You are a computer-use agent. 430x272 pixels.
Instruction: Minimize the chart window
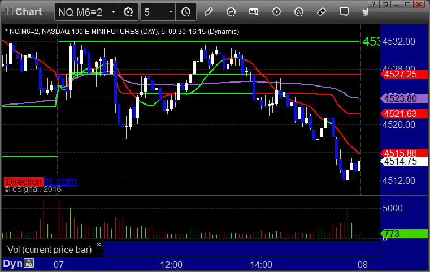tap(397, 4)
